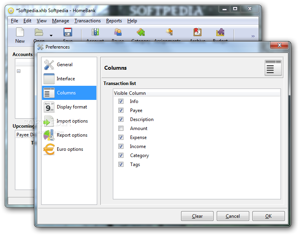Click the "Amount" row label

139,128
